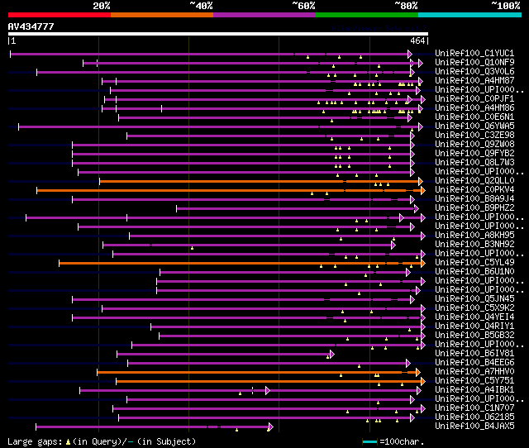Click the yellow query-gap marker in the legend
This screenshot has width=529, height=448.
[x=68, y=441]
